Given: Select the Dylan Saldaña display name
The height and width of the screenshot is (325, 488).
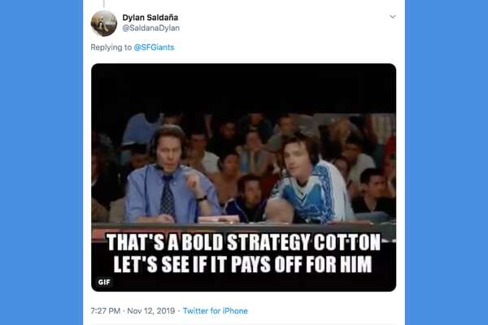Looking at the screenshot, I should [150, 17].
